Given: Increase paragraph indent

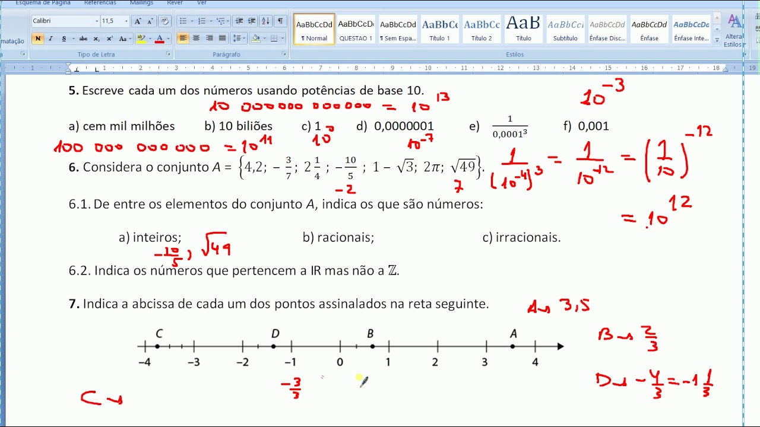Looking at the screenshot, I should tap(252, 21).
